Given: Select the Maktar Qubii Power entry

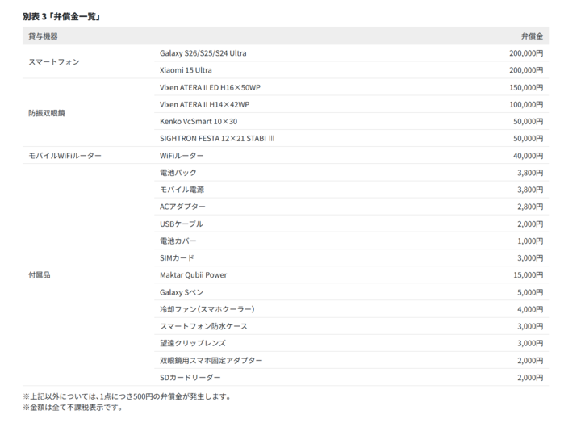Looking at the screenshot, I should click(193, 275).
